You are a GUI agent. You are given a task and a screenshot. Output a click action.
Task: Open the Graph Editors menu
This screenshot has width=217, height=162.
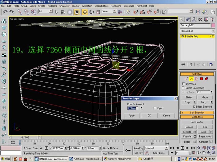(x=101, y=6)
